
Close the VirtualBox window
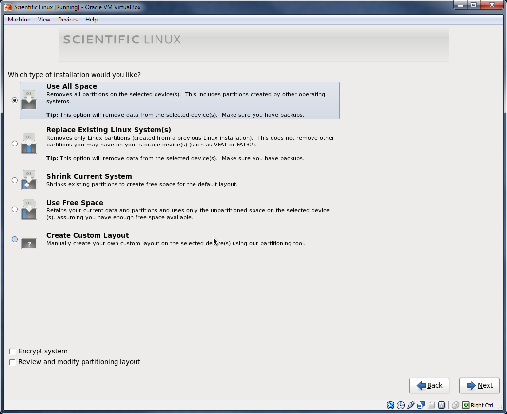point(492,5)
